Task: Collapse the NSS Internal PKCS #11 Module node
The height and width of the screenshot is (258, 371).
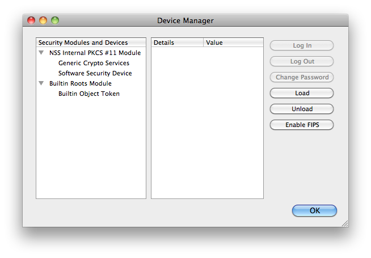Action: tap(41, 53)
